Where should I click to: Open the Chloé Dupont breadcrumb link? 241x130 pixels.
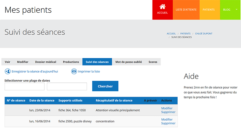click(x=204, y=34)
